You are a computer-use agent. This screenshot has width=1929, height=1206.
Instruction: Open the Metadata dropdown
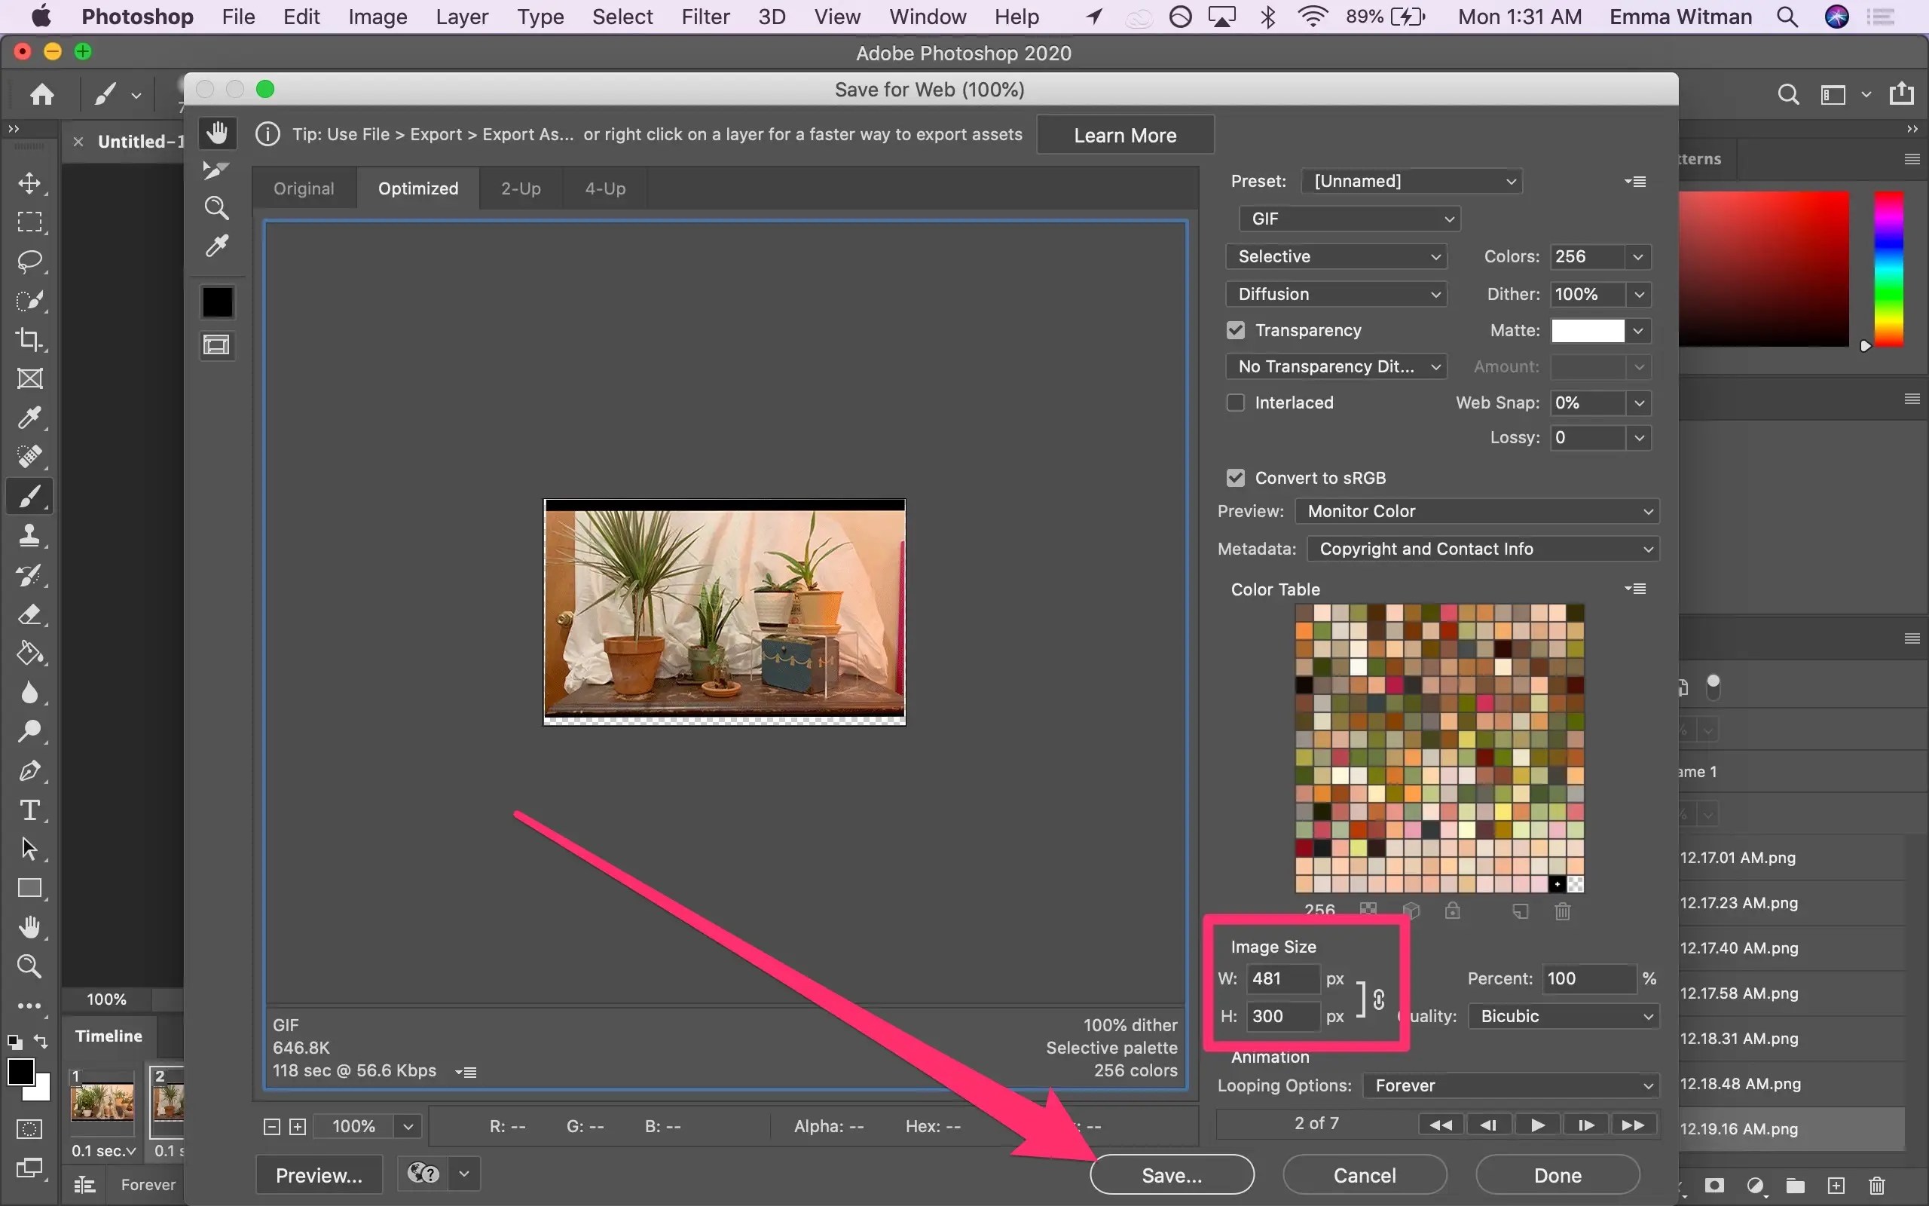pyautogui.click(x=1483, y=549)
